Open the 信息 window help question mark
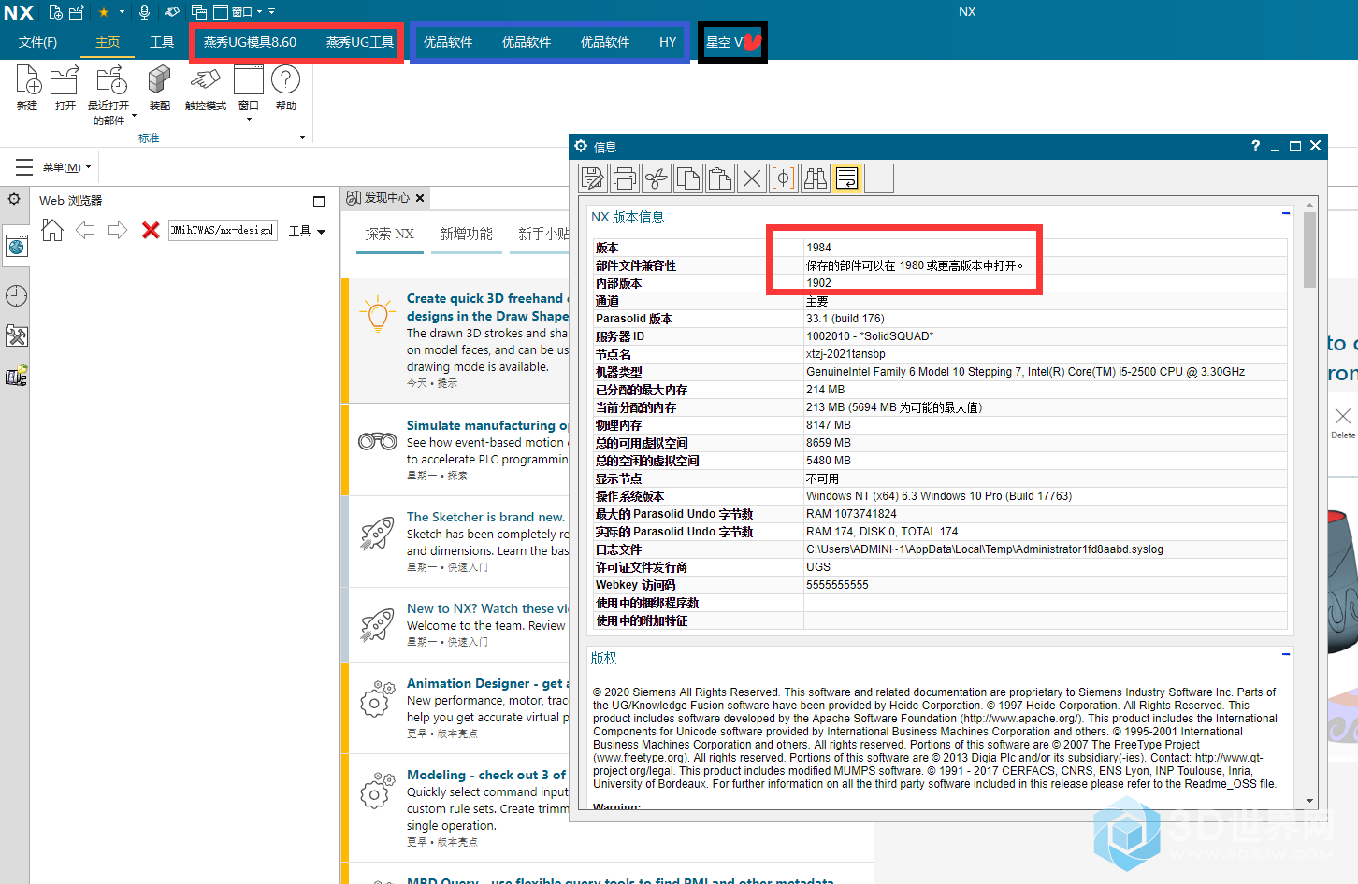Viewport: 1358px width, 884px height. coord(1255,146)
